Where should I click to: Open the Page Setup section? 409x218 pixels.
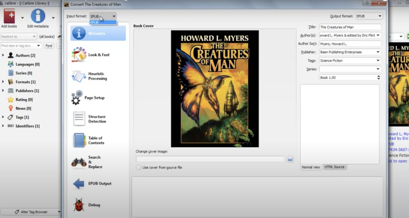[x=98, y=98]
